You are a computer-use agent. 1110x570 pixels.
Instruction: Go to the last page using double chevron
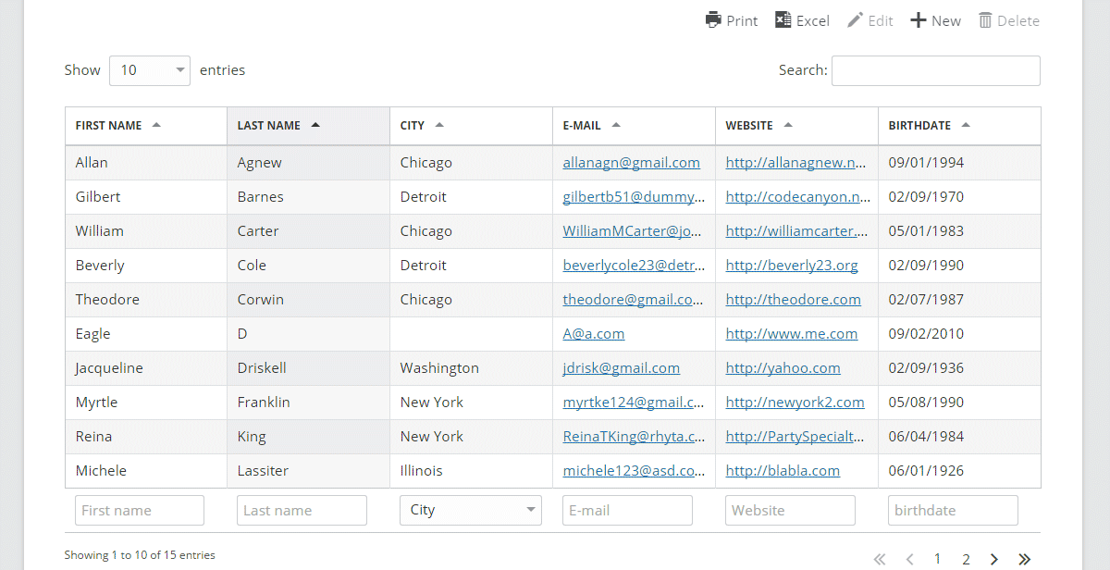click(x=1024, y=559)
